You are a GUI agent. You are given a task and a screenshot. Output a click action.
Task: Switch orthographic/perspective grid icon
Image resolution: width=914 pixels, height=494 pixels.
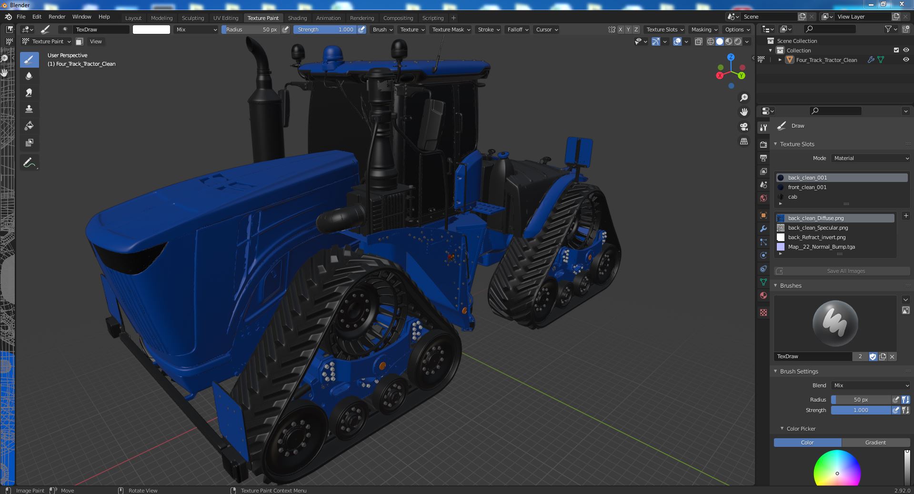coord(743,141)
